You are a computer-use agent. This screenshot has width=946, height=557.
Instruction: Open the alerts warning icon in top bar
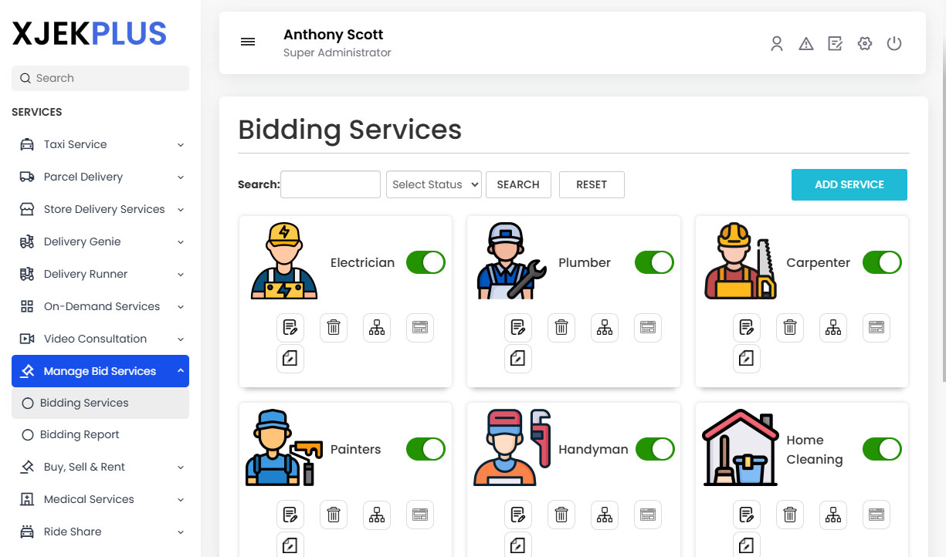805,44
